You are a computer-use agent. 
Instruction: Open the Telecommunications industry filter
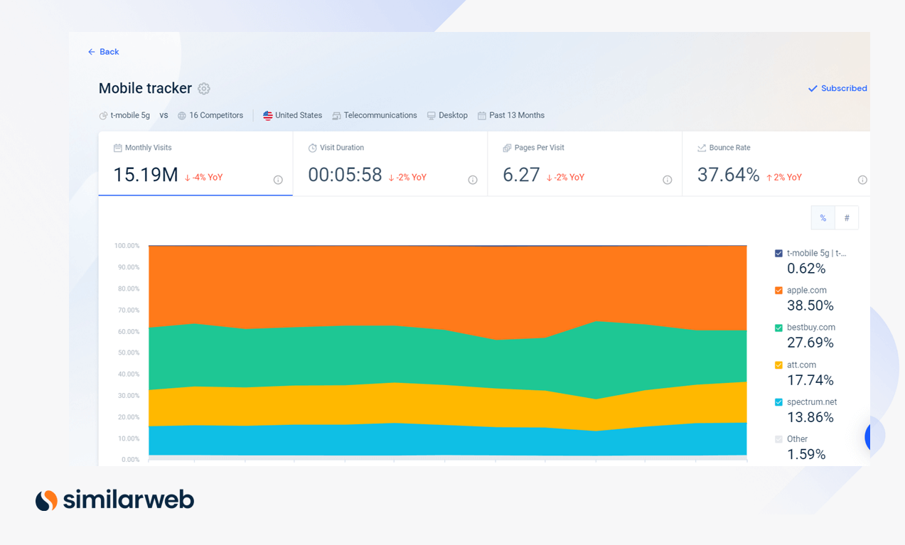[x=375, y=115]
